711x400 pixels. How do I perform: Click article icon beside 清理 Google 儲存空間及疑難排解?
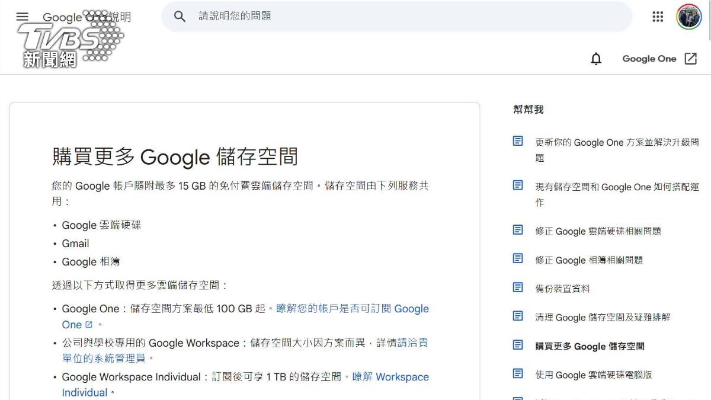point(518,316)
